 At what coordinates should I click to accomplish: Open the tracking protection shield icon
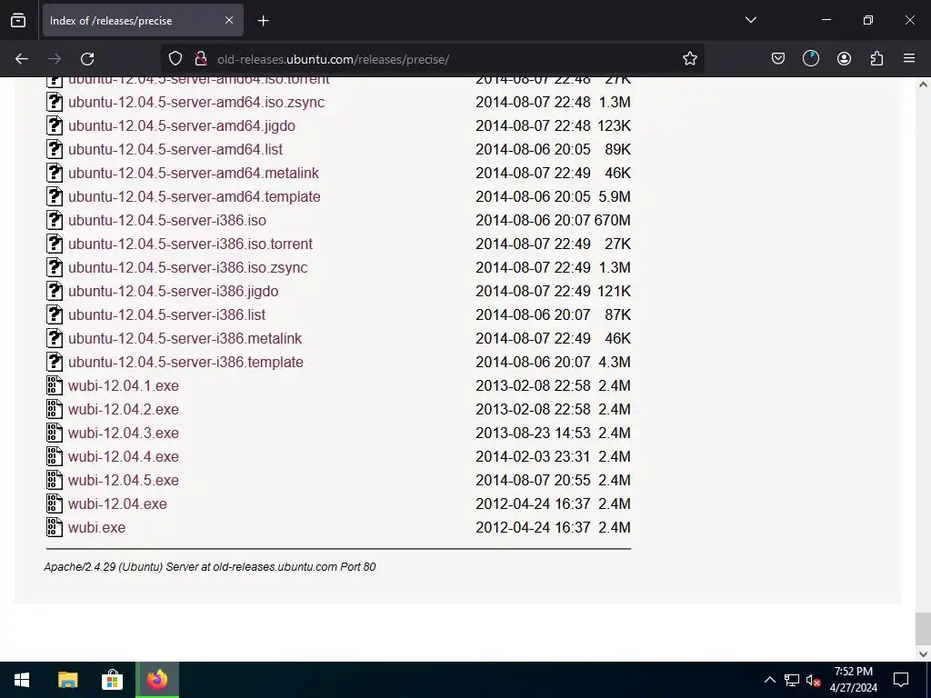175,59
